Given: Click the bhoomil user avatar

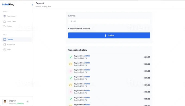Looking at the screenshot, I should pos(5,102).
